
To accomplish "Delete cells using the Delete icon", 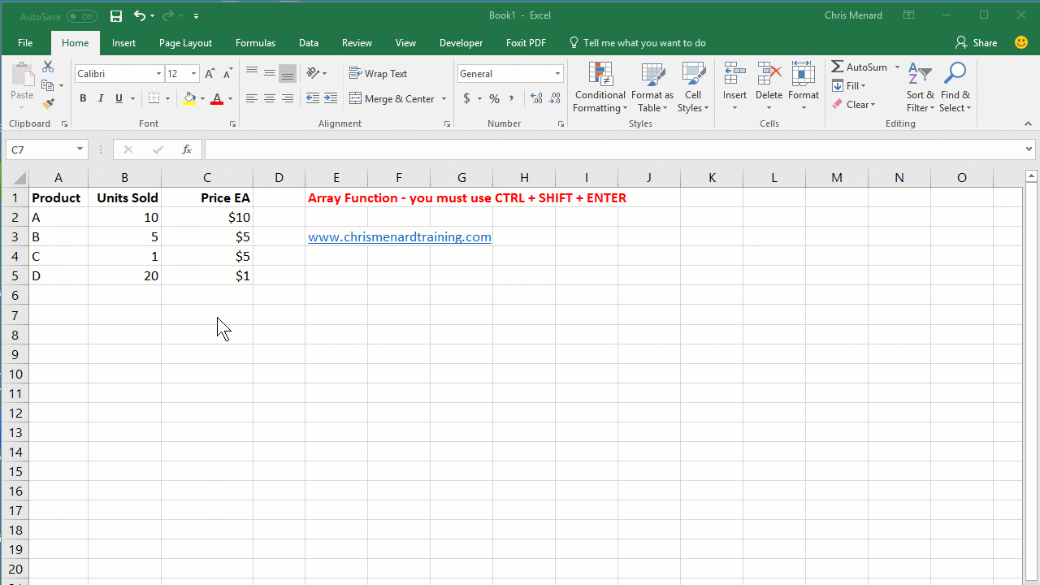I will (769, 75).
